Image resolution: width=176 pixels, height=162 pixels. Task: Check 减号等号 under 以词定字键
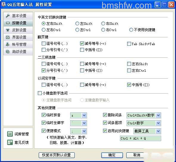82,85
